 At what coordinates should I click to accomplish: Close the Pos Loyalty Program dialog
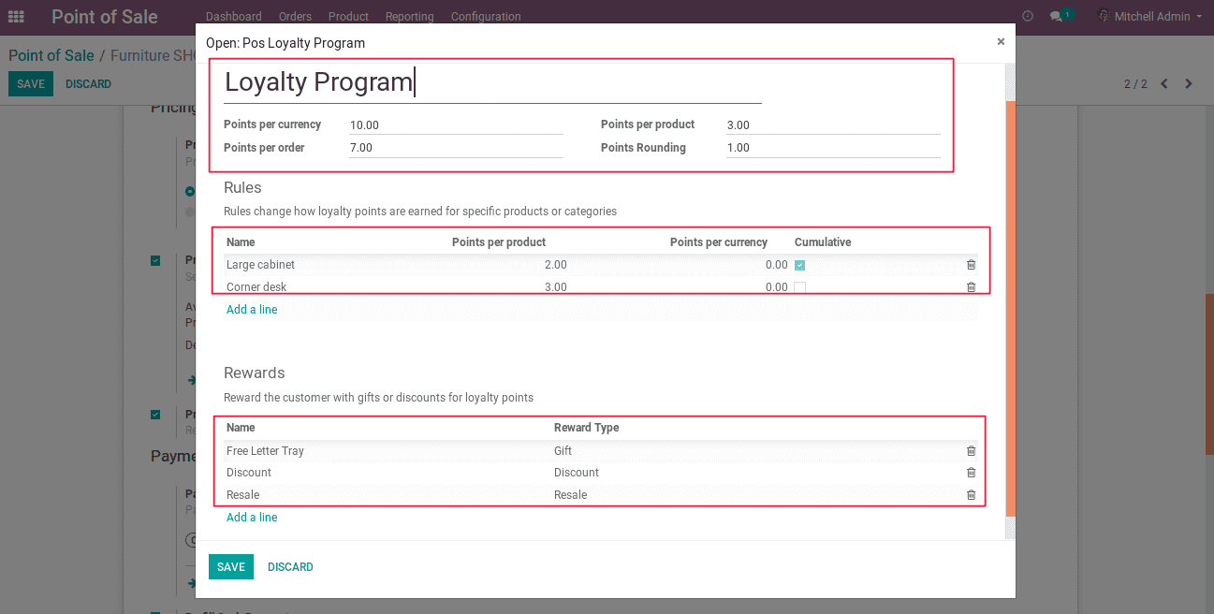click(1001, 41)
